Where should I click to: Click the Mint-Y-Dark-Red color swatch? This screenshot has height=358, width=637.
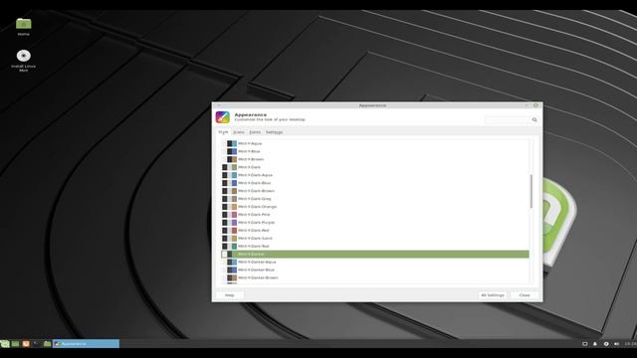(x=230, y=230)
